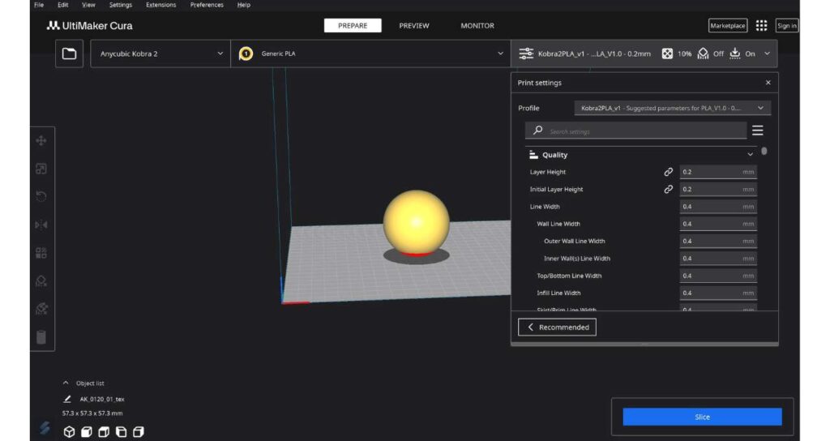Open file with the folder icon
830x441 pixels.
tap(70, 54)
